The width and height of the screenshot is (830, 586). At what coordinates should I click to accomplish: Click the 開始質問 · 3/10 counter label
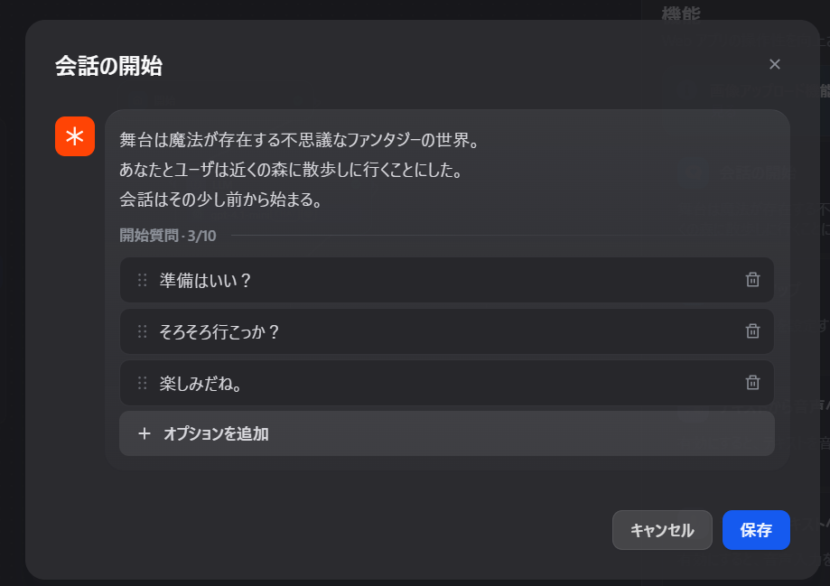point(168,236)
